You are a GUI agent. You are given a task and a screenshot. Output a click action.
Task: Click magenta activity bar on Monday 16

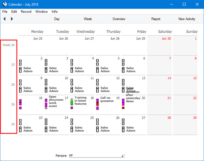(20, 102)
